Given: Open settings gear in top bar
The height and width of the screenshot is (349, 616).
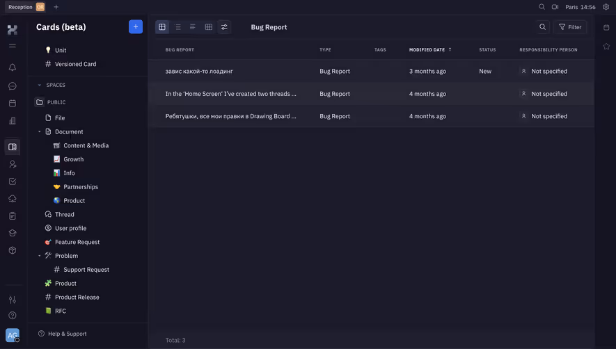Looking at the screenshot, I should point(606,7).
